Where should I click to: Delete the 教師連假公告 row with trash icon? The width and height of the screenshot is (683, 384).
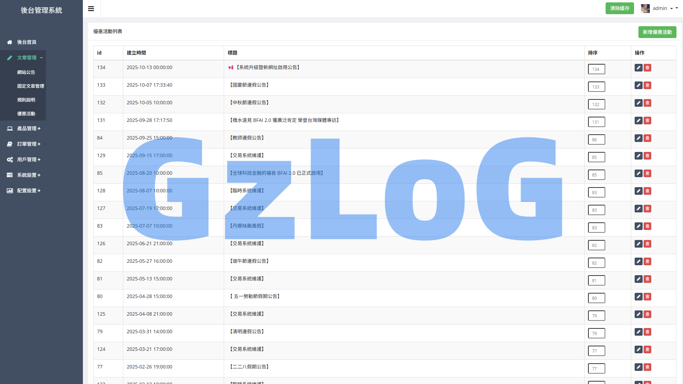coord(647,138)
